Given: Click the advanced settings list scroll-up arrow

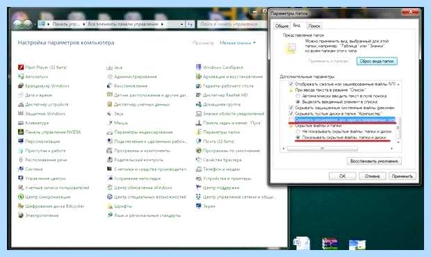Looking at the screenshot, I should coord(398,84).
